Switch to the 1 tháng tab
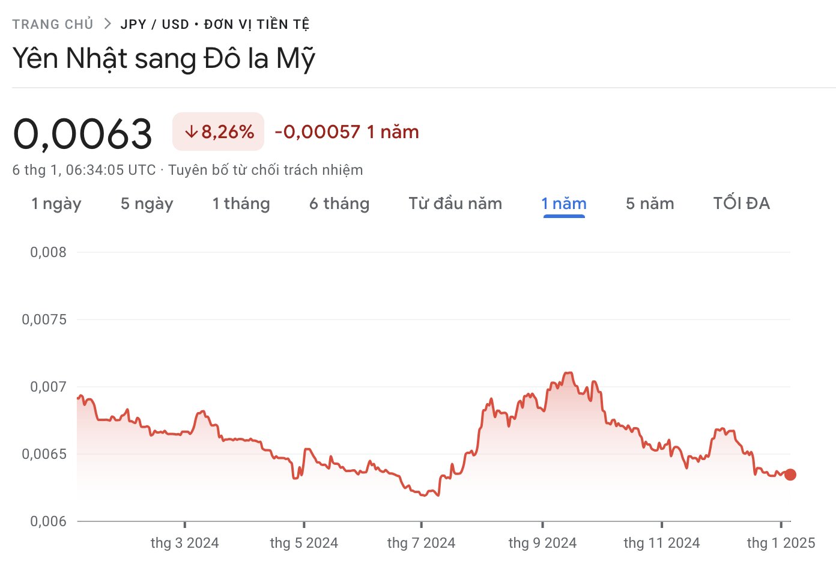This screenshot has width=836, height=567. coord(241,204)
